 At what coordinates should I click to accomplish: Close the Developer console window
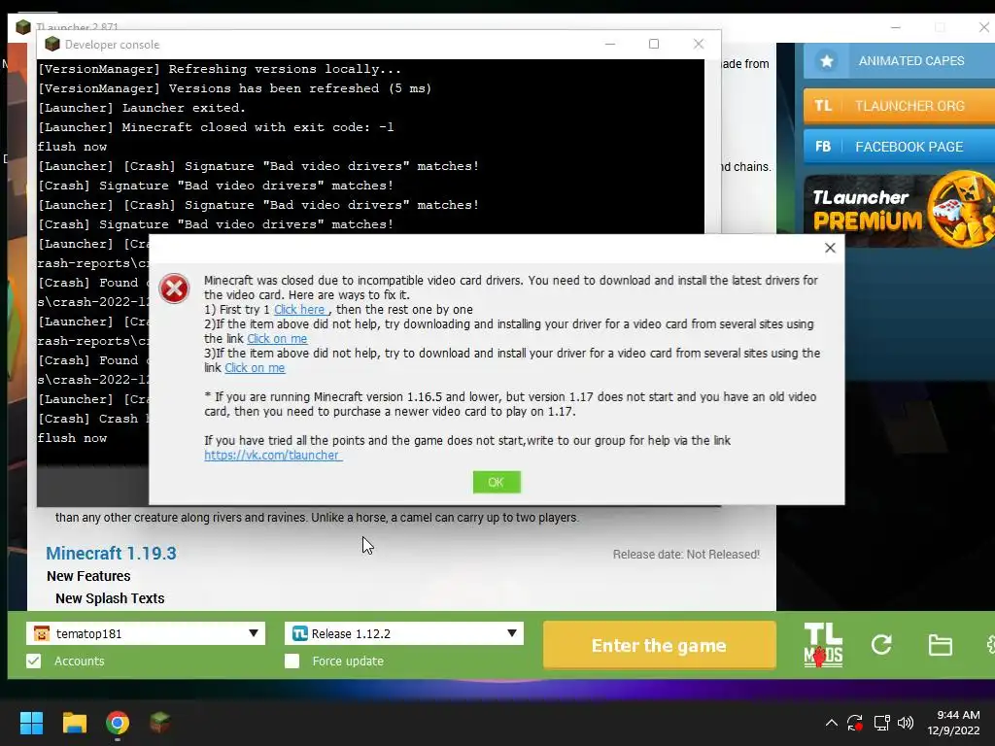(699, 44)
